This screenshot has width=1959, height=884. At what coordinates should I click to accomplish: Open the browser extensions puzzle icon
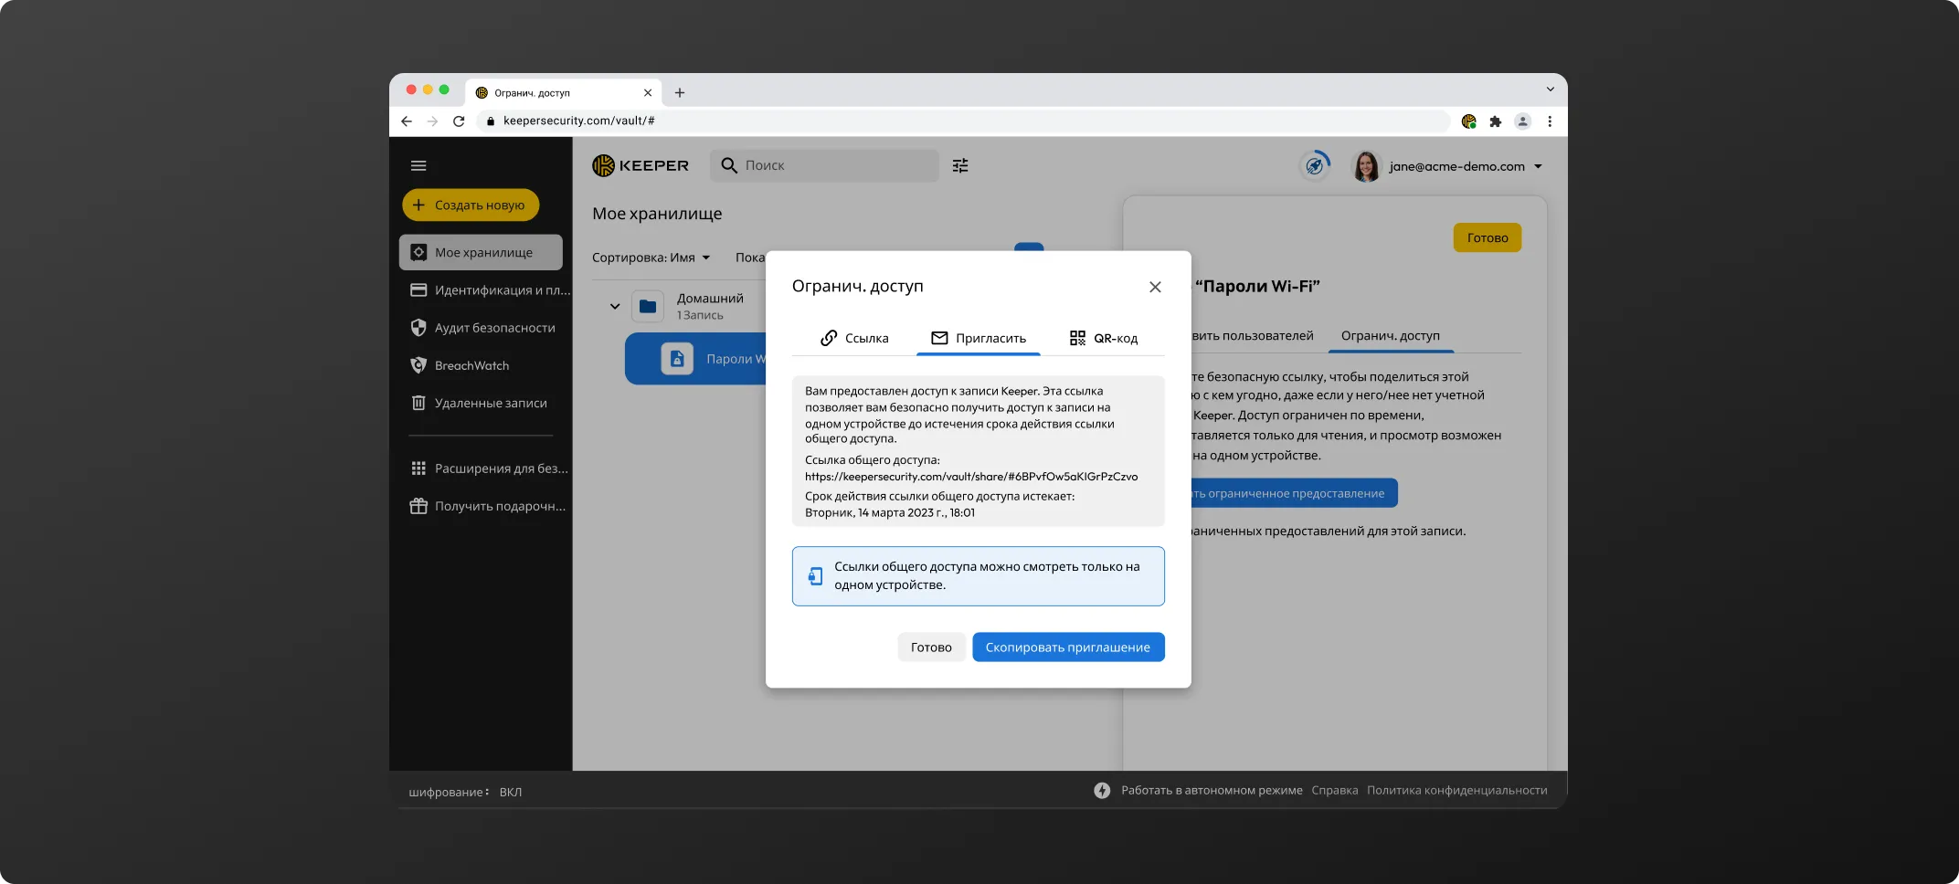[x=1495, y=121]
